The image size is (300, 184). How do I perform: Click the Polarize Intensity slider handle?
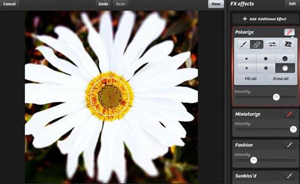click(276, 97)
